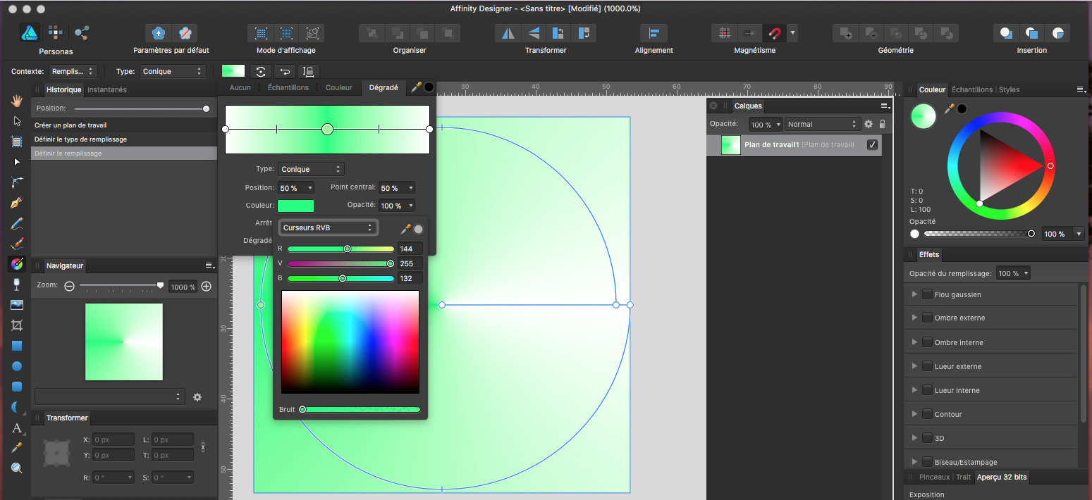
Task: Open the Navigateur settings gear
Action: [197, 397]
